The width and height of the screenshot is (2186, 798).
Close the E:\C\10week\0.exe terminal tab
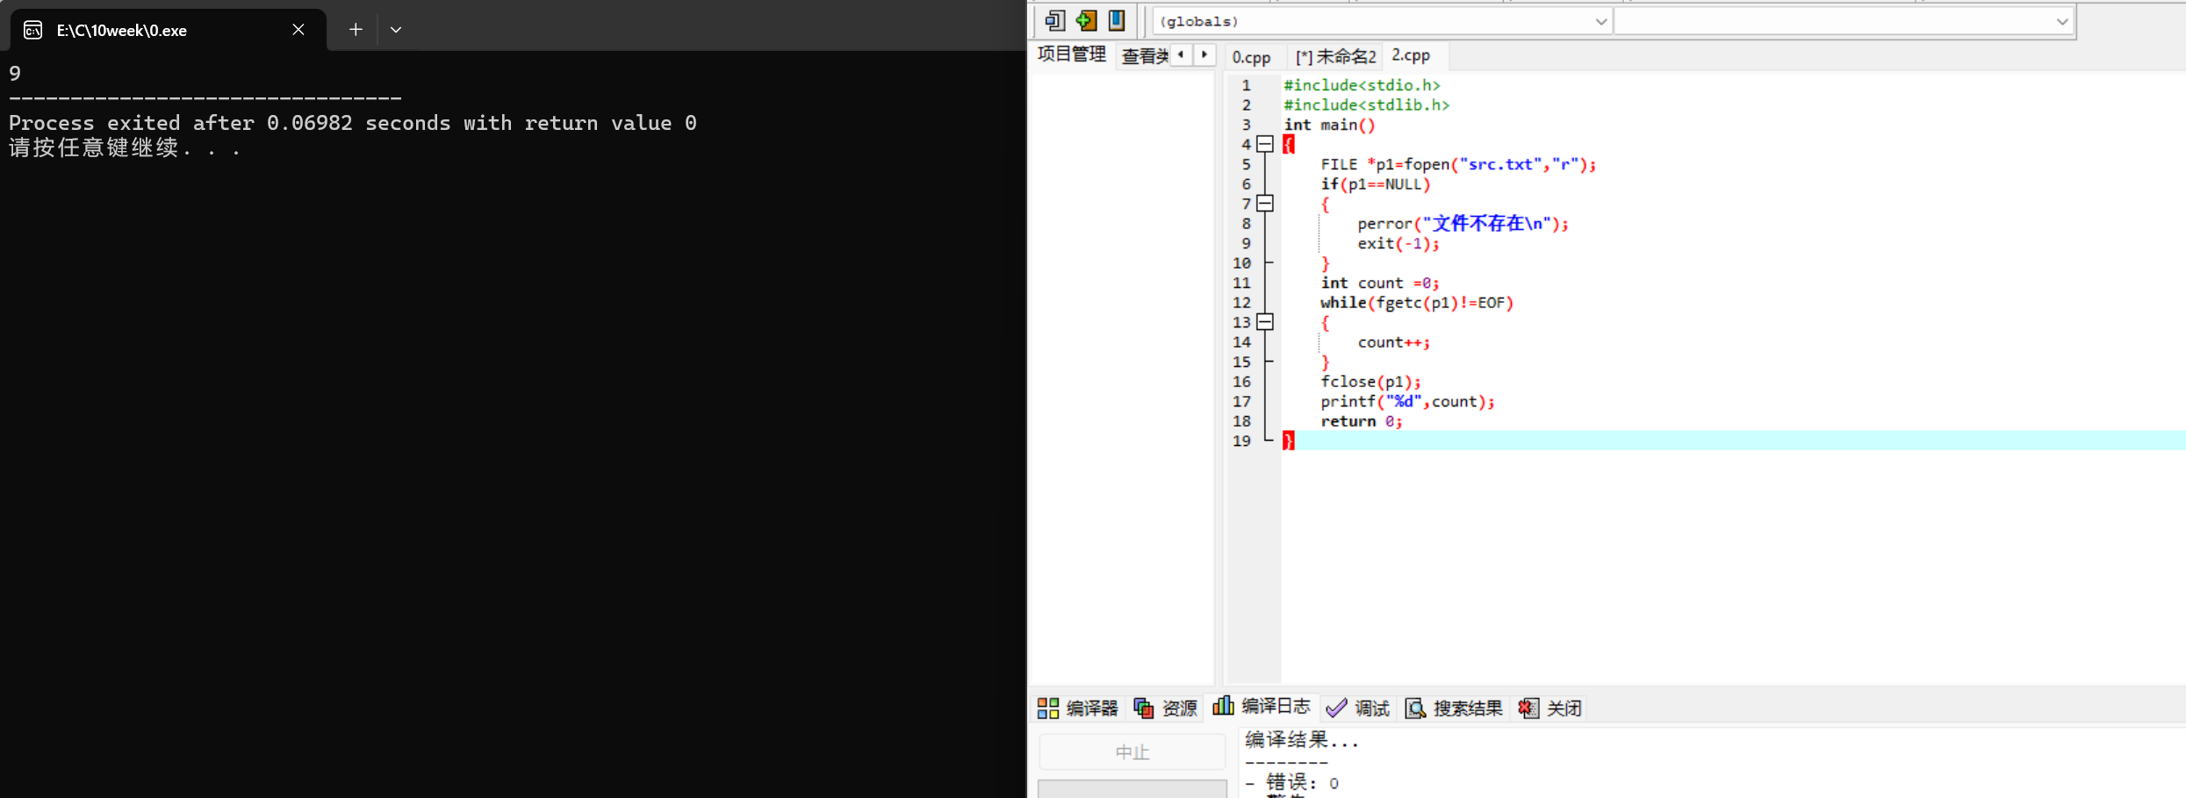coord(298,30)
